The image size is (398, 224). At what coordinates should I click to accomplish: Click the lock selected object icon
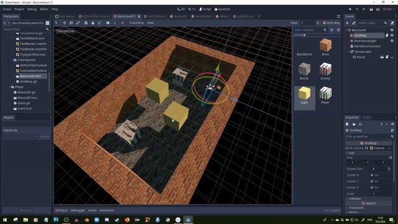[x=93, y=23]
